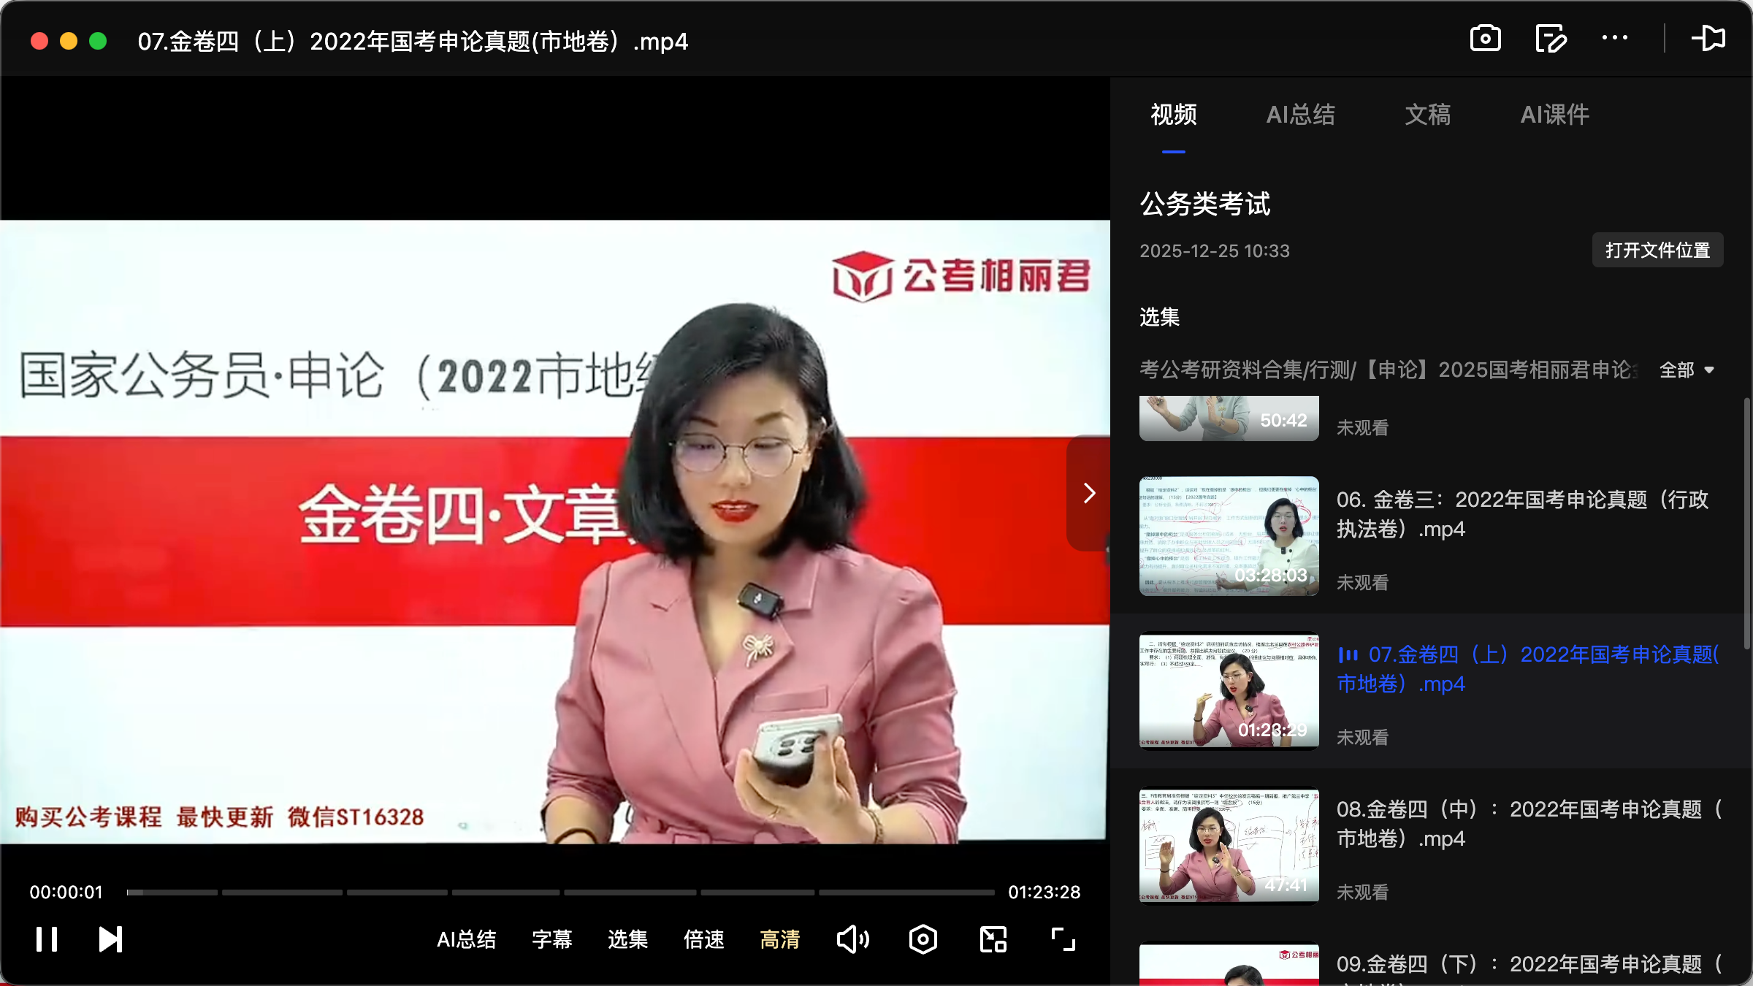Switch to the 文稿 tab
The height and width of the screenshot is (986, 1753).
[1427, 115]
